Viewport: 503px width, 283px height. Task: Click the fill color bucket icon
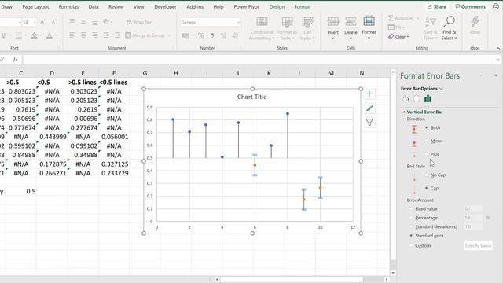[34, 35]
